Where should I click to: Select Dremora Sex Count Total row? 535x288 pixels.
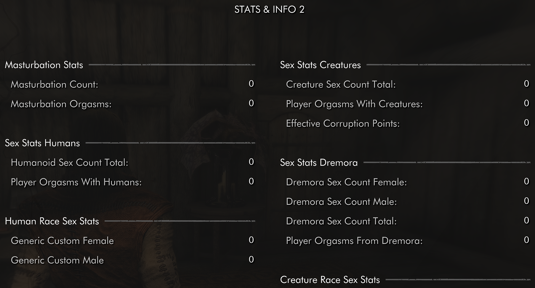pos(407,221)
